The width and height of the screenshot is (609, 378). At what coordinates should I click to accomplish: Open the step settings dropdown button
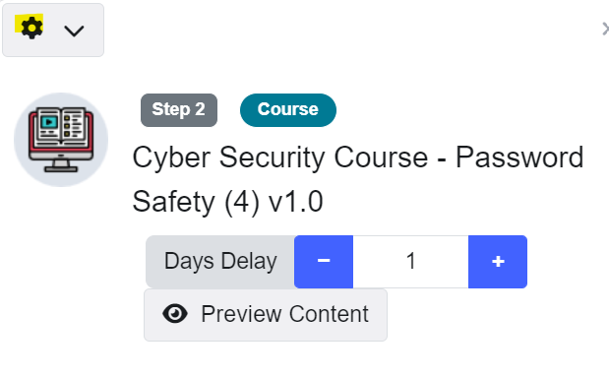53,30
